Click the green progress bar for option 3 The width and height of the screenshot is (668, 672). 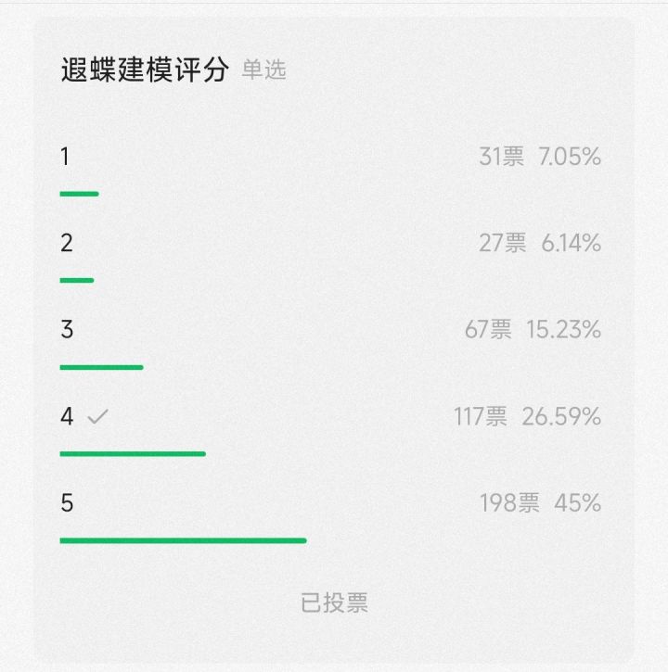101,367
